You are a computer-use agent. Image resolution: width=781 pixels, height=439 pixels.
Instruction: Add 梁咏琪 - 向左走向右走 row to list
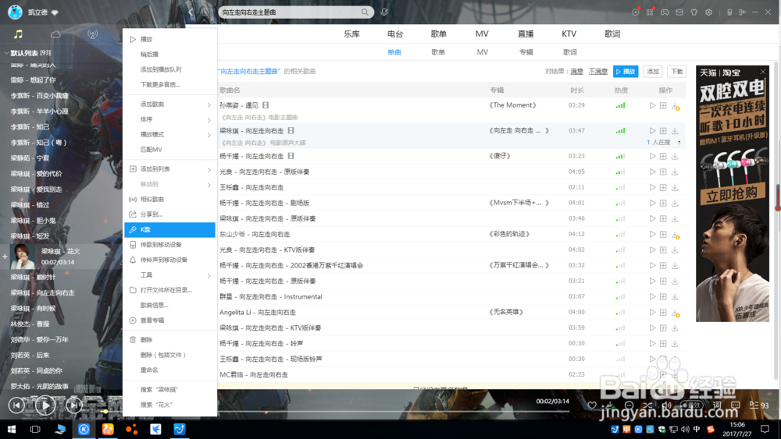(663, 131)
